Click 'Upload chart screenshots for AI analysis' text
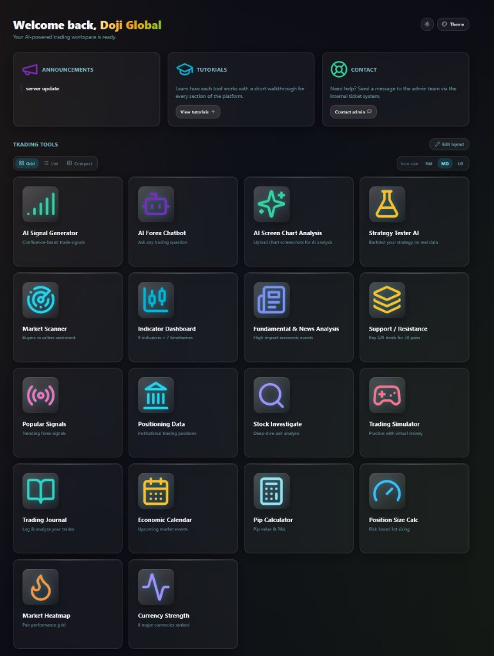This screenshot has width=494, height=656. click(x=293, y=242)
